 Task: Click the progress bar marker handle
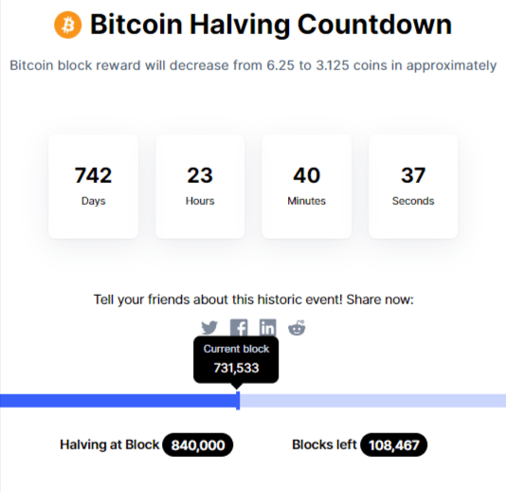tap(238, 401)
